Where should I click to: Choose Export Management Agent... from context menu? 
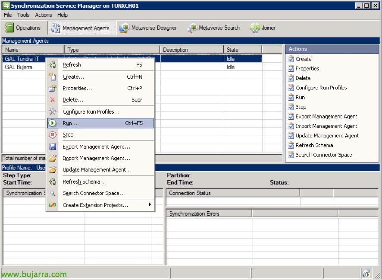(x=100, y=146)
